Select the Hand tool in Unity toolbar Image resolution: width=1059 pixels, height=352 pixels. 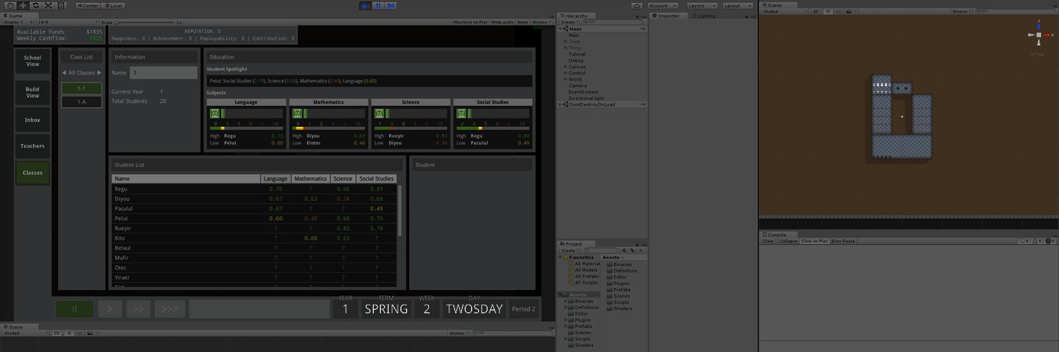[x=10, y=5]
